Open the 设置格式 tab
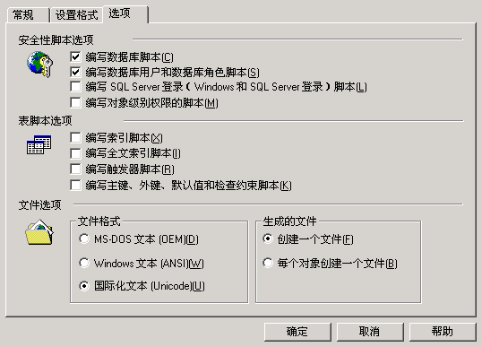 [x=76, y=14]
